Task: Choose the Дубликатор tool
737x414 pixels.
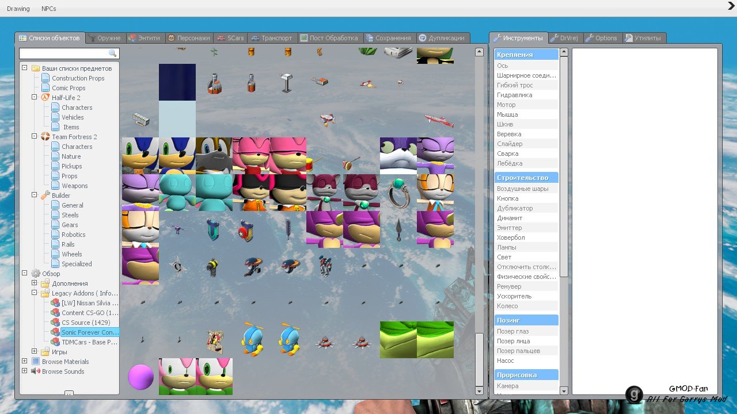Action: click(526, 208)
